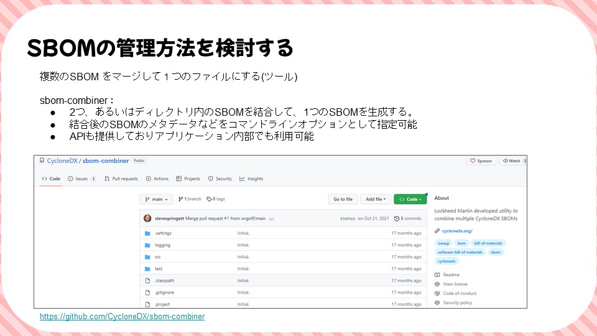Click the Insights graph icon
This screenshot has height=336, width=597.
point(242,179)
